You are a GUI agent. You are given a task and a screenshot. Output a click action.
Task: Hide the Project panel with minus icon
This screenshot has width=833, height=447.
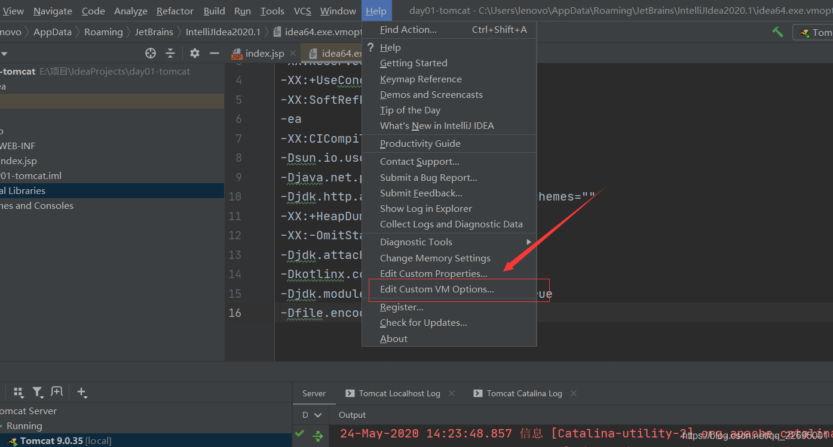pos(215,53)
